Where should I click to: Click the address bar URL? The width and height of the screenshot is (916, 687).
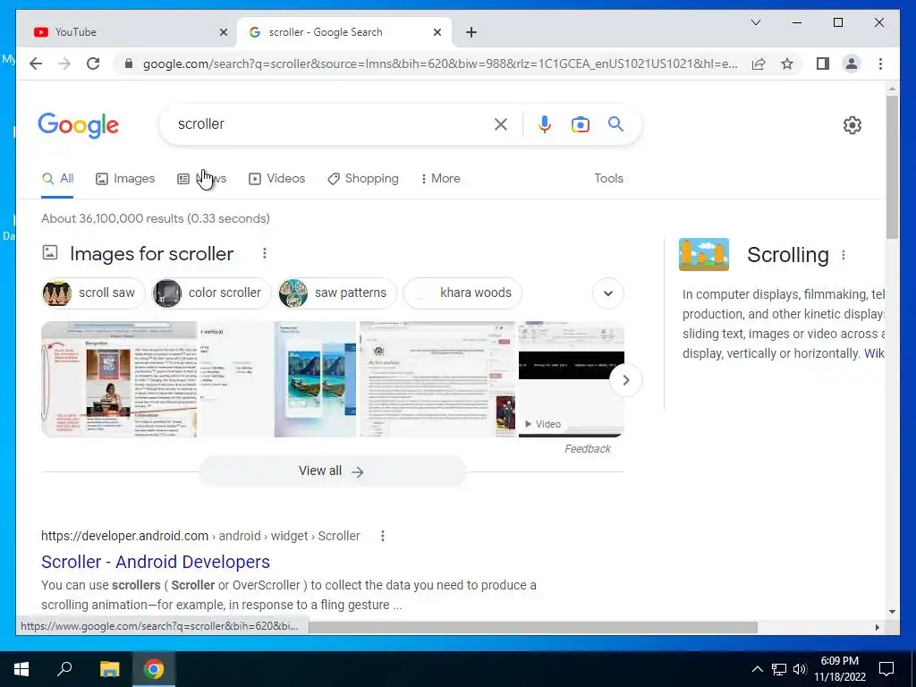coord(439,64)
